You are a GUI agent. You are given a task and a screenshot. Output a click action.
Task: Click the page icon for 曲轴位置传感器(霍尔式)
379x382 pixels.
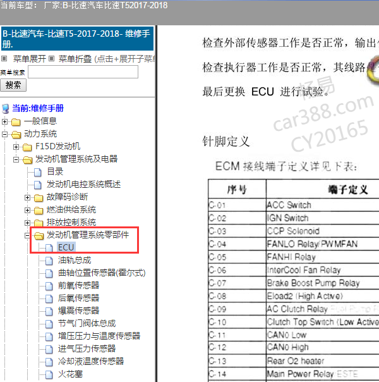(x=49, y=274)
